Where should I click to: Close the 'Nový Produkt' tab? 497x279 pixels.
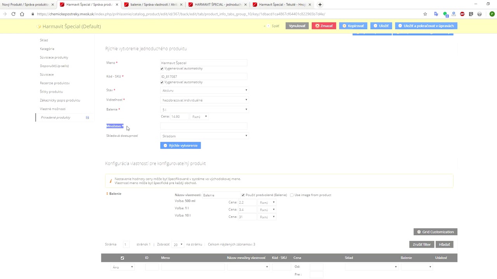click(x=53, y=5)
